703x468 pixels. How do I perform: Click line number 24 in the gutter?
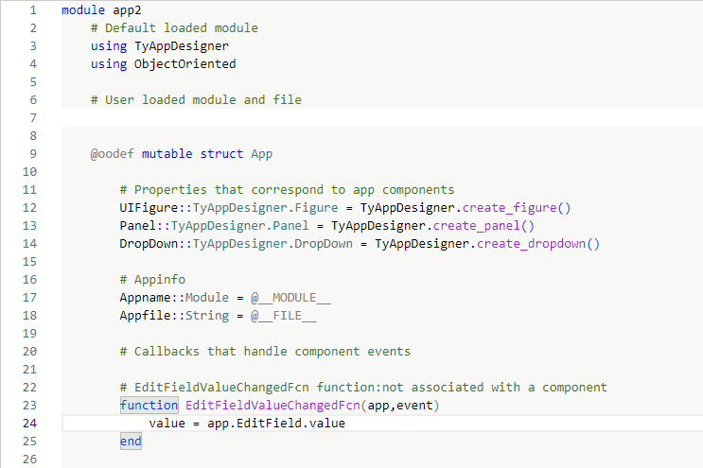tap(29, 424)
